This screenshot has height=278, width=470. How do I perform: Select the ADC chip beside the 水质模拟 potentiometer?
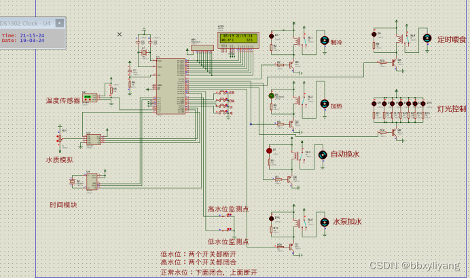[x=94, y=140]
